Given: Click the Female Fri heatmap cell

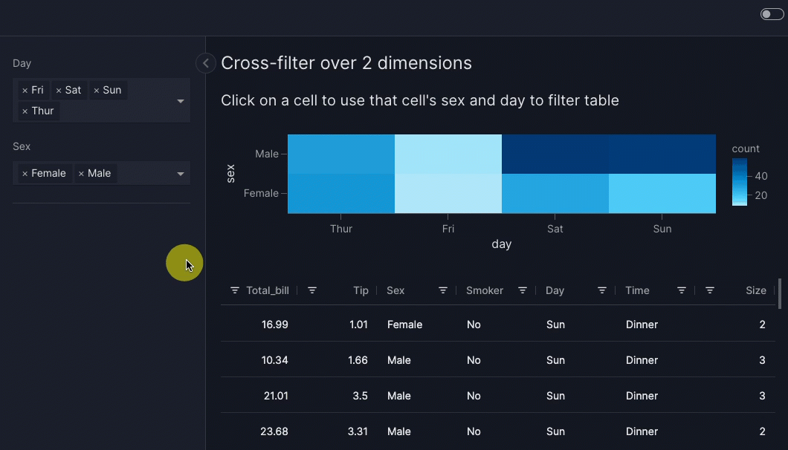Looking at the screenshot, I should [x=448, y=194].
